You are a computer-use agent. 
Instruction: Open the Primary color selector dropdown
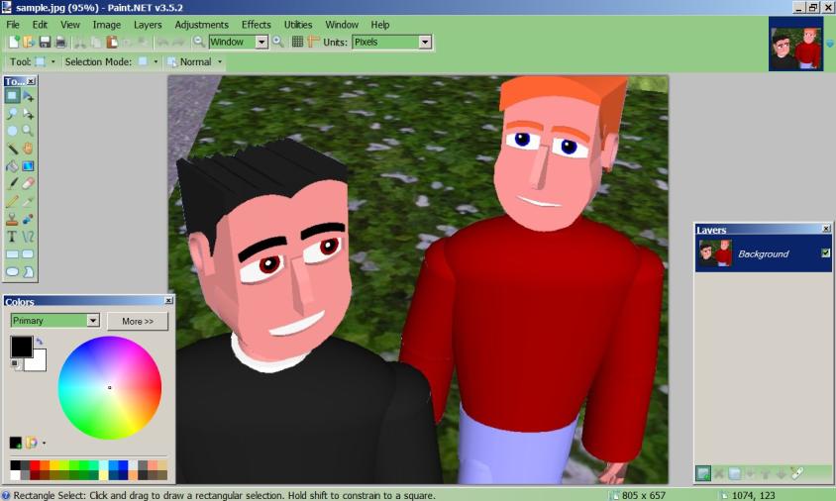click(x=54, y=321)
